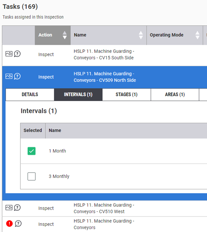Click image icon on CV510 West row
Image resolution: width=207 pixels, height=232 pixels.
point(9,208)
